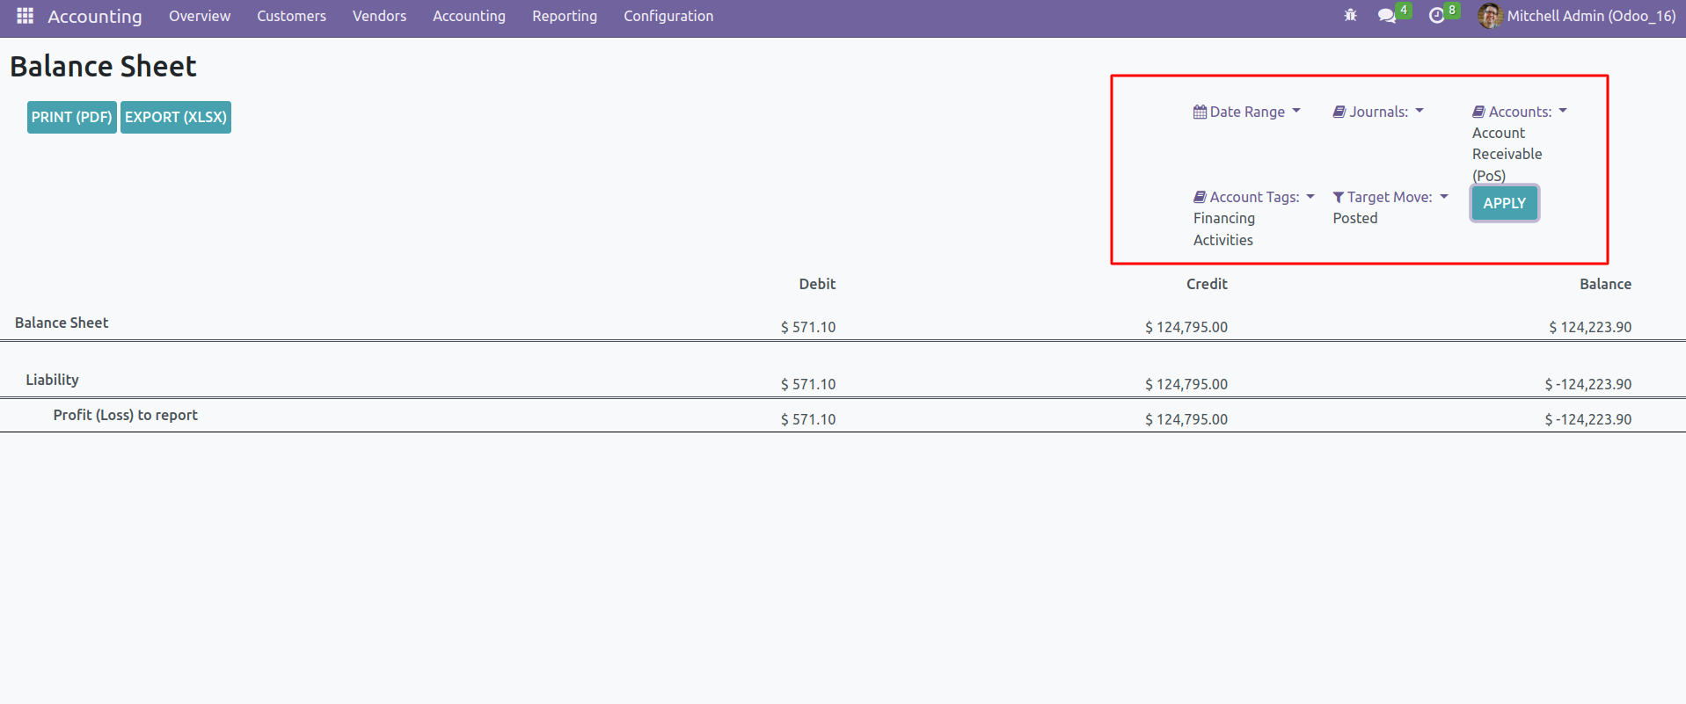This screenshot has height=704, width=1686.
Task: Open the Reporting menu
Action: coord(564,16)
